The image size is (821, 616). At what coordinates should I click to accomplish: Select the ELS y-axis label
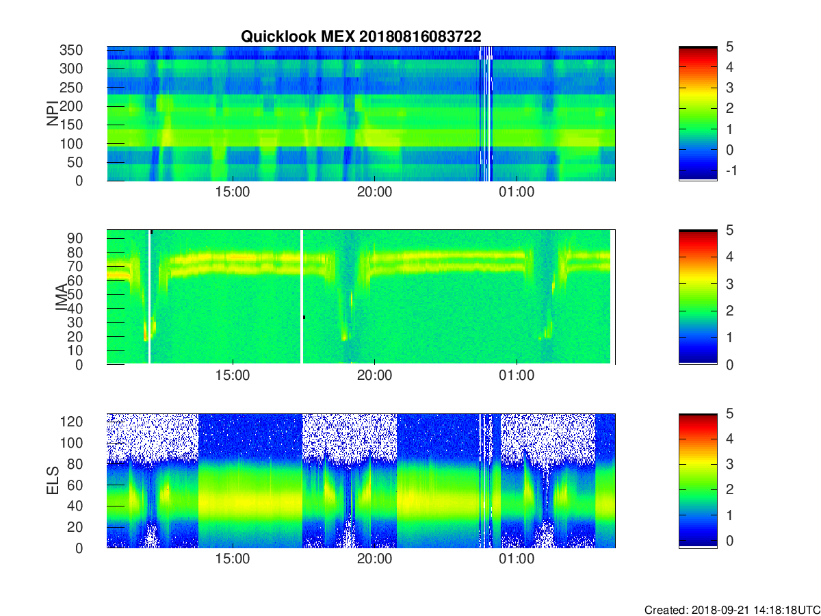click(x=52, y=480)
